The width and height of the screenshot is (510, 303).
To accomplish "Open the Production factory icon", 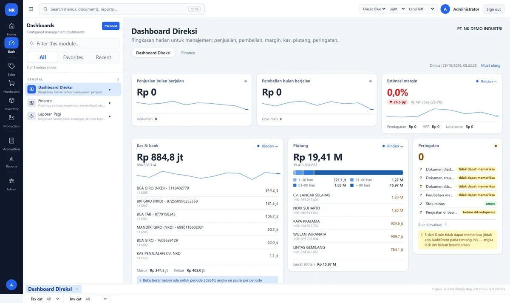I will click(x=11, y=118).
